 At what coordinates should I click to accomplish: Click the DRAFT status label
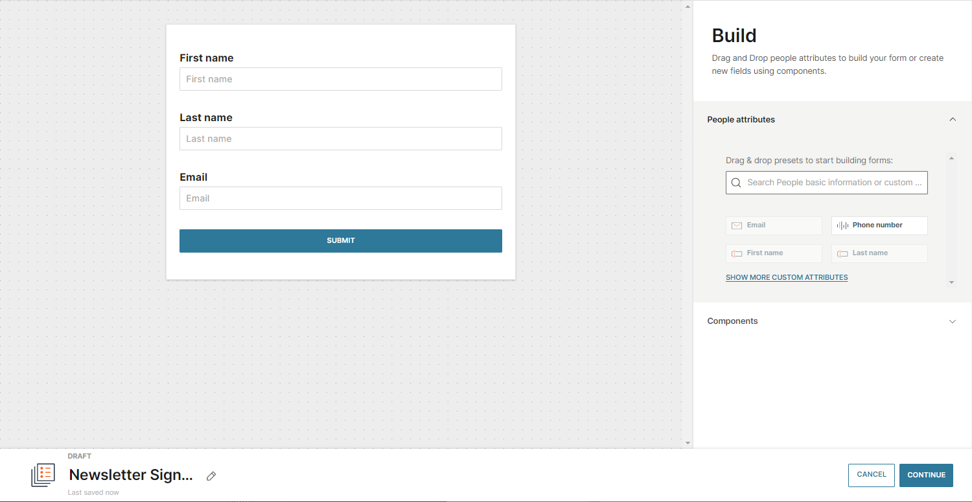[x=79, y=457]
